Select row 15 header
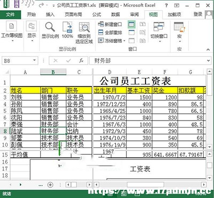Screen dimensions: 214x198 (x=5, y=155)
